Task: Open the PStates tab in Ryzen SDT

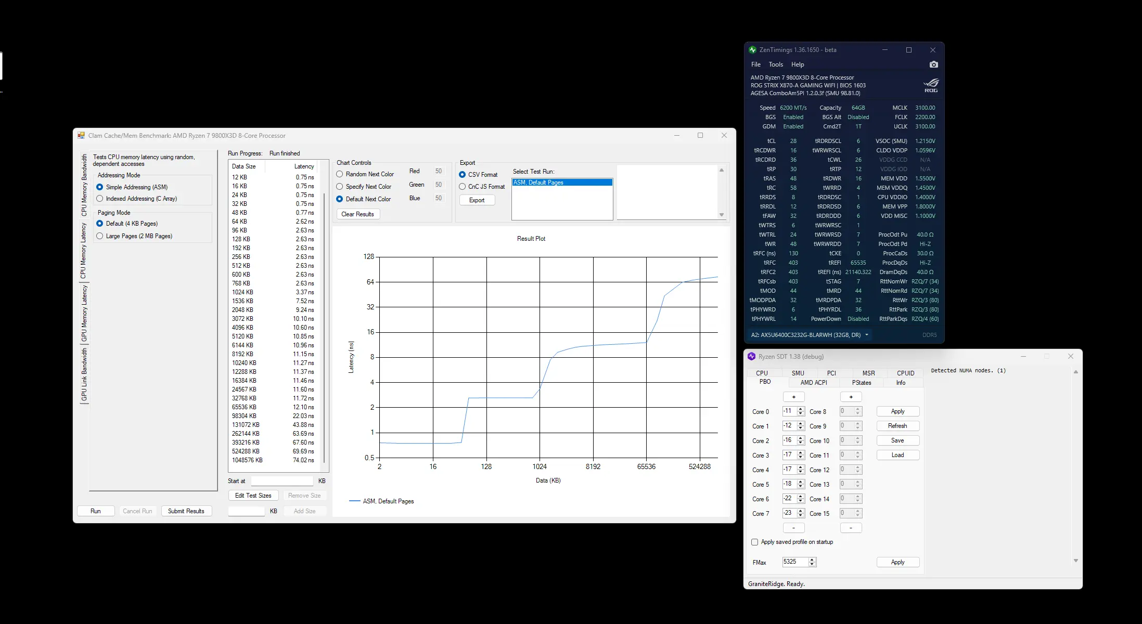Action: click(x=861, y=383)
